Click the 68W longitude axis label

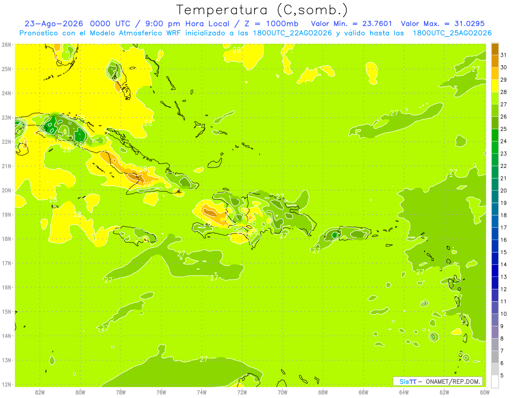323,392
